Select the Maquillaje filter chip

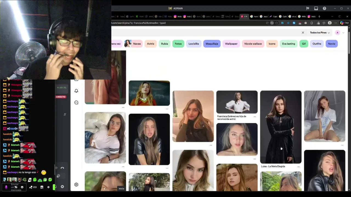(212, 44)
